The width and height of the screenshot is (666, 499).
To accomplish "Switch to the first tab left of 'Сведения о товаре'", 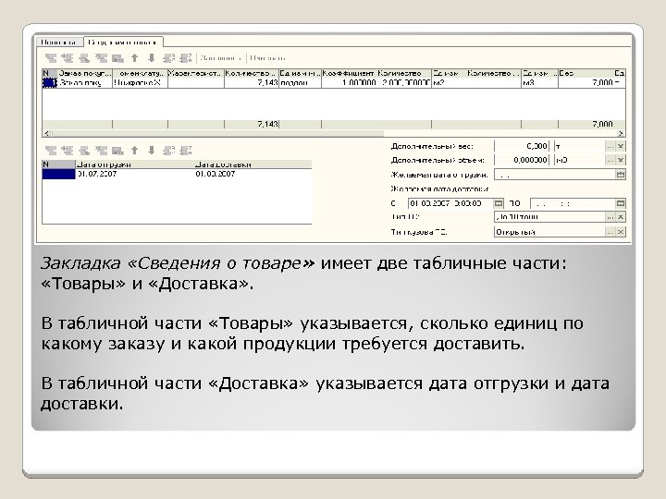I will 60,42.
